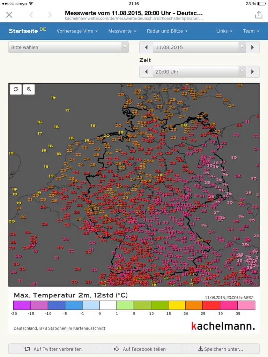
Task: Open the Team menu
Action: pyautogui.click(x=251, y=31)
